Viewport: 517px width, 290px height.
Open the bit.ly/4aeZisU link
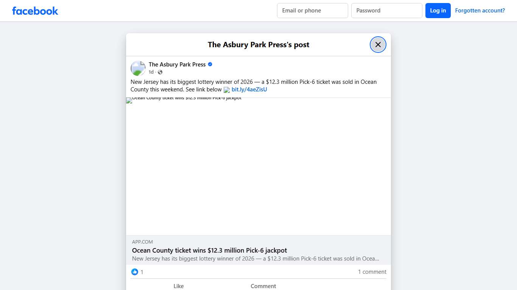pos(249,89)
